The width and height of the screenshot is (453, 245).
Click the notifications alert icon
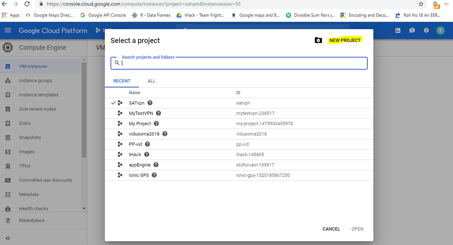tap(412, 31)
